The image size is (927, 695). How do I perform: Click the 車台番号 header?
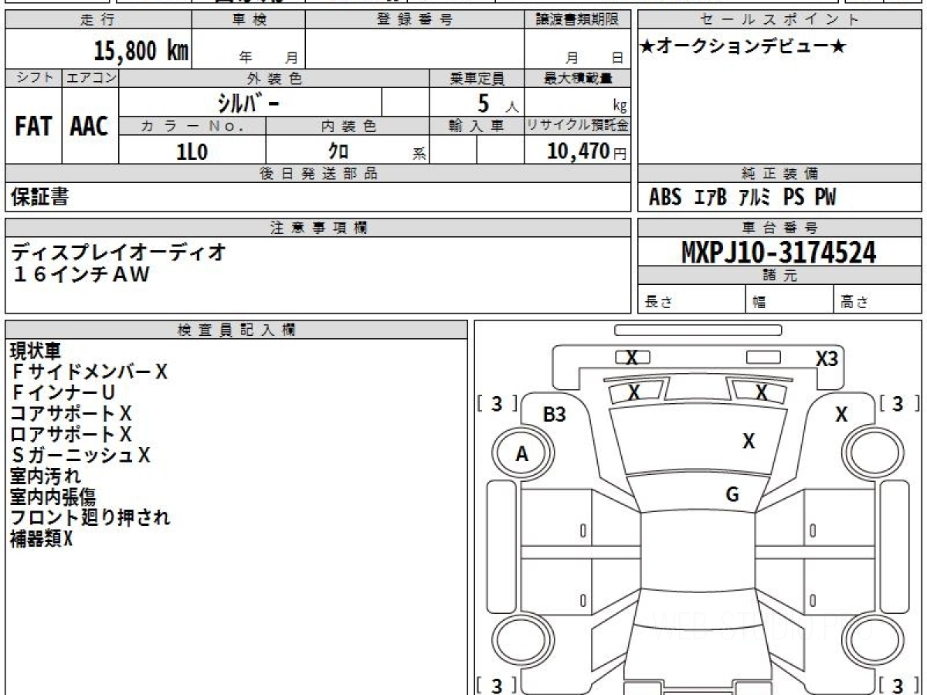coord(780,228)
